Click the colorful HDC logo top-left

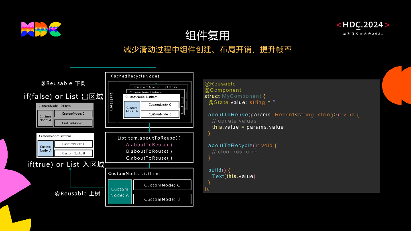click(x=40, y=30)
